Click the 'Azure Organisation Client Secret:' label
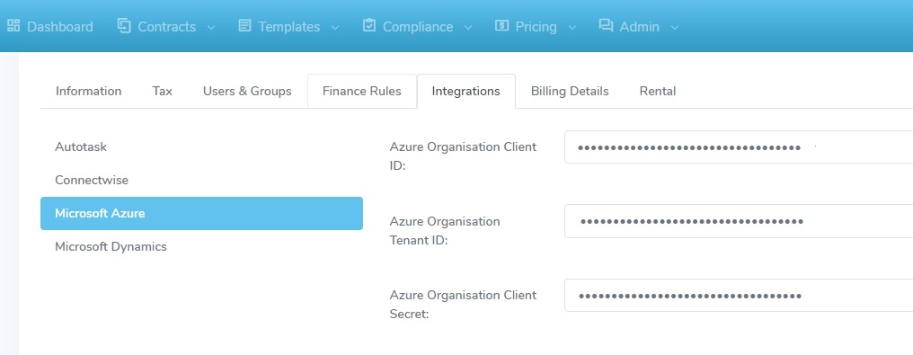Screen dimensions: 913x355 463,305
